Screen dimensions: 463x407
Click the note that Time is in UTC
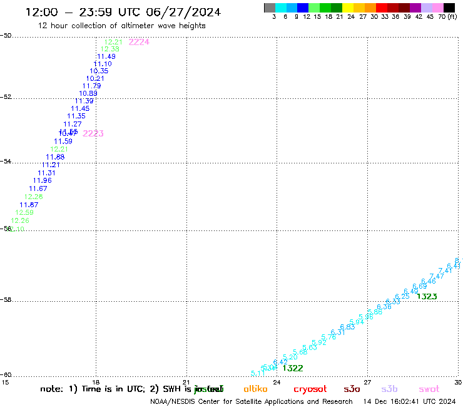107,389
